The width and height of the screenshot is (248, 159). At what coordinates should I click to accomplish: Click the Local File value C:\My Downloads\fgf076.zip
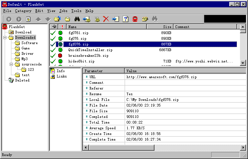tap(152, 100)
